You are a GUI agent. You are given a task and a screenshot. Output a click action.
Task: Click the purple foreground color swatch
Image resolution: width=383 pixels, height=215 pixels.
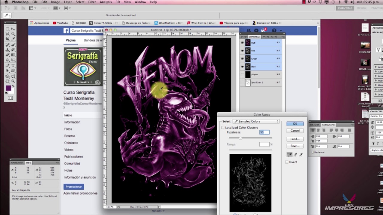[x=8, y=88]
